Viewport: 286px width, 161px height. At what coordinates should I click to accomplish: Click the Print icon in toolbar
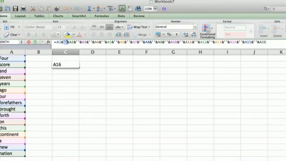[23, 8]
